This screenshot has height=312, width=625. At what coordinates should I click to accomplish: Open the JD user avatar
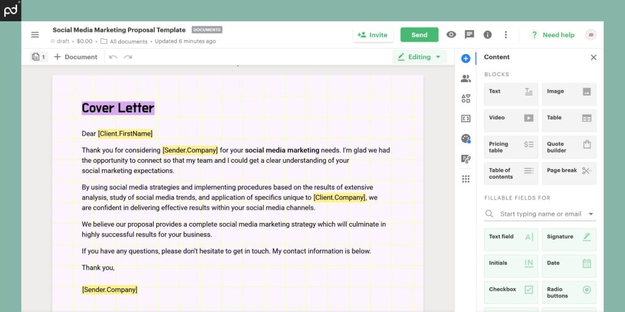click(591, 35)
